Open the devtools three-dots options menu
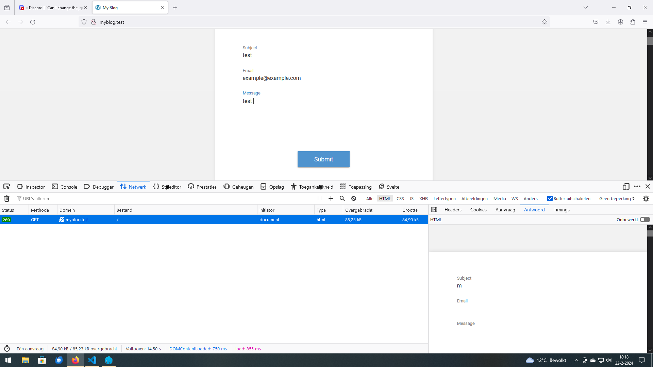 (637, 187)
